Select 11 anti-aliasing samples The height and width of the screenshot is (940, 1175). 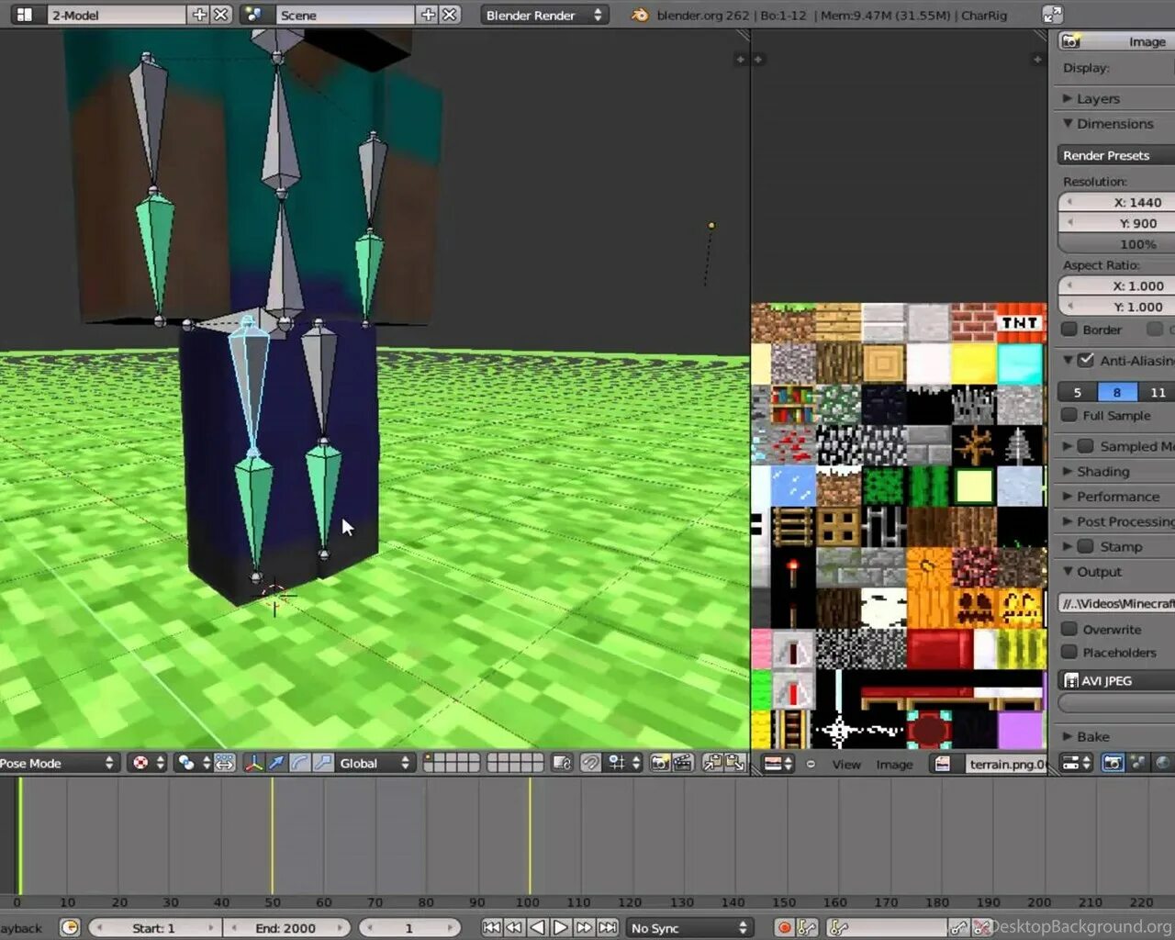(x=1158, y=392)
